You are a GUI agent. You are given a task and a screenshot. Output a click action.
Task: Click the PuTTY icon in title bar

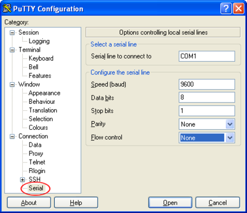(x=7, y=8)
